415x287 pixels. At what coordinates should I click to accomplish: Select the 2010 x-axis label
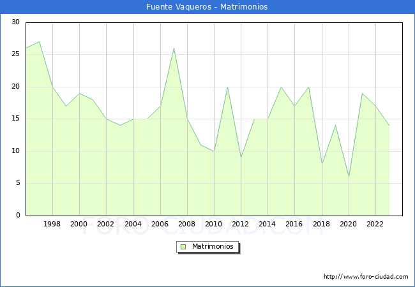(214, 224)
